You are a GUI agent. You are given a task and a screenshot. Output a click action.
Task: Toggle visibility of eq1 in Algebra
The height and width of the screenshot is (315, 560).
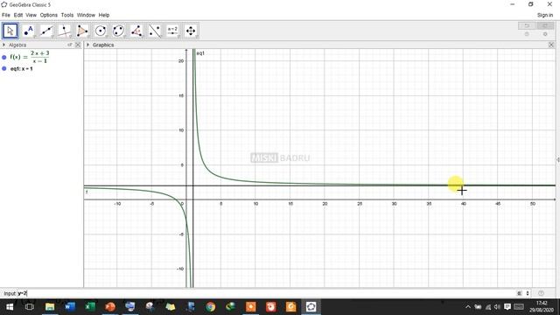pyautogui.click(x=4, y=68)
